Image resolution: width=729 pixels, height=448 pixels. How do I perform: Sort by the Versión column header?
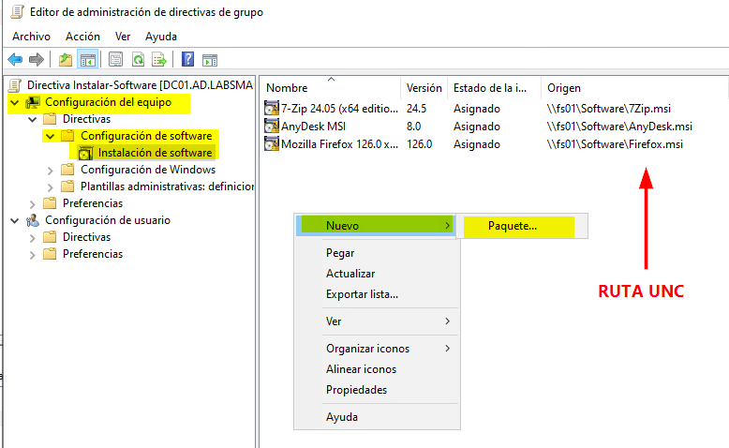pyautogui.click(x=424, y=87)
